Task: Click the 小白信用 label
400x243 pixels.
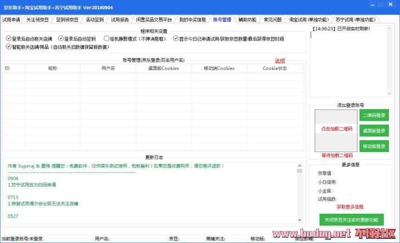Action: coord(327,182)
